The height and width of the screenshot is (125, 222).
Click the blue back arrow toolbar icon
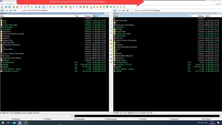(x=6, y=7)
